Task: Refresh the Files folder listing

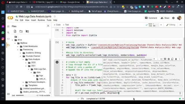Action: pos(21,31)
